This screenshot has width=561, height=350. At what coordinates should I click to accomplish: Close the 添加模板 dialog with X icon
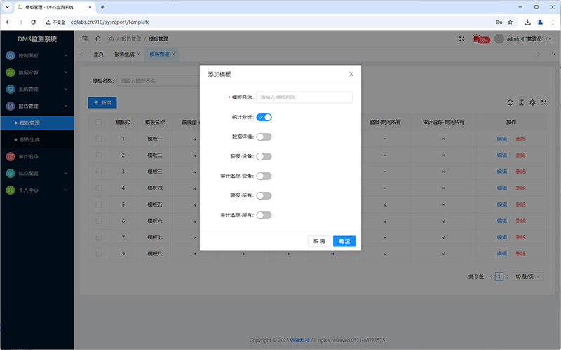(351, 74)
